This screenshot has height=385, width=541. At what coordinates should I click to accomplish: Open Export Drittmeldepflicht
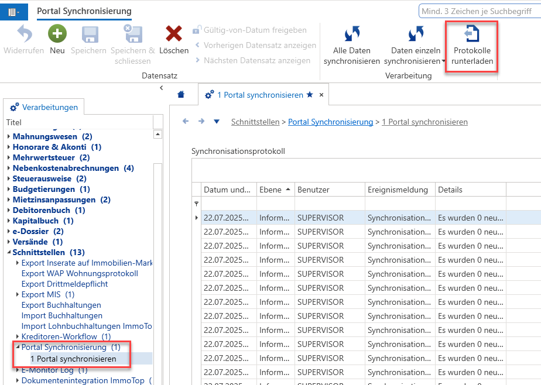tap(64, 284)
